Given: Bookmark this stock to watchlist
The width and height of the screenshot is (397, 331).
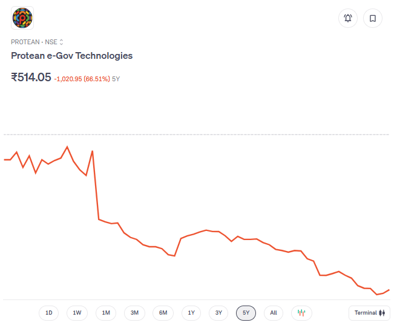Looking at the screenshot, I should point(373,18).
